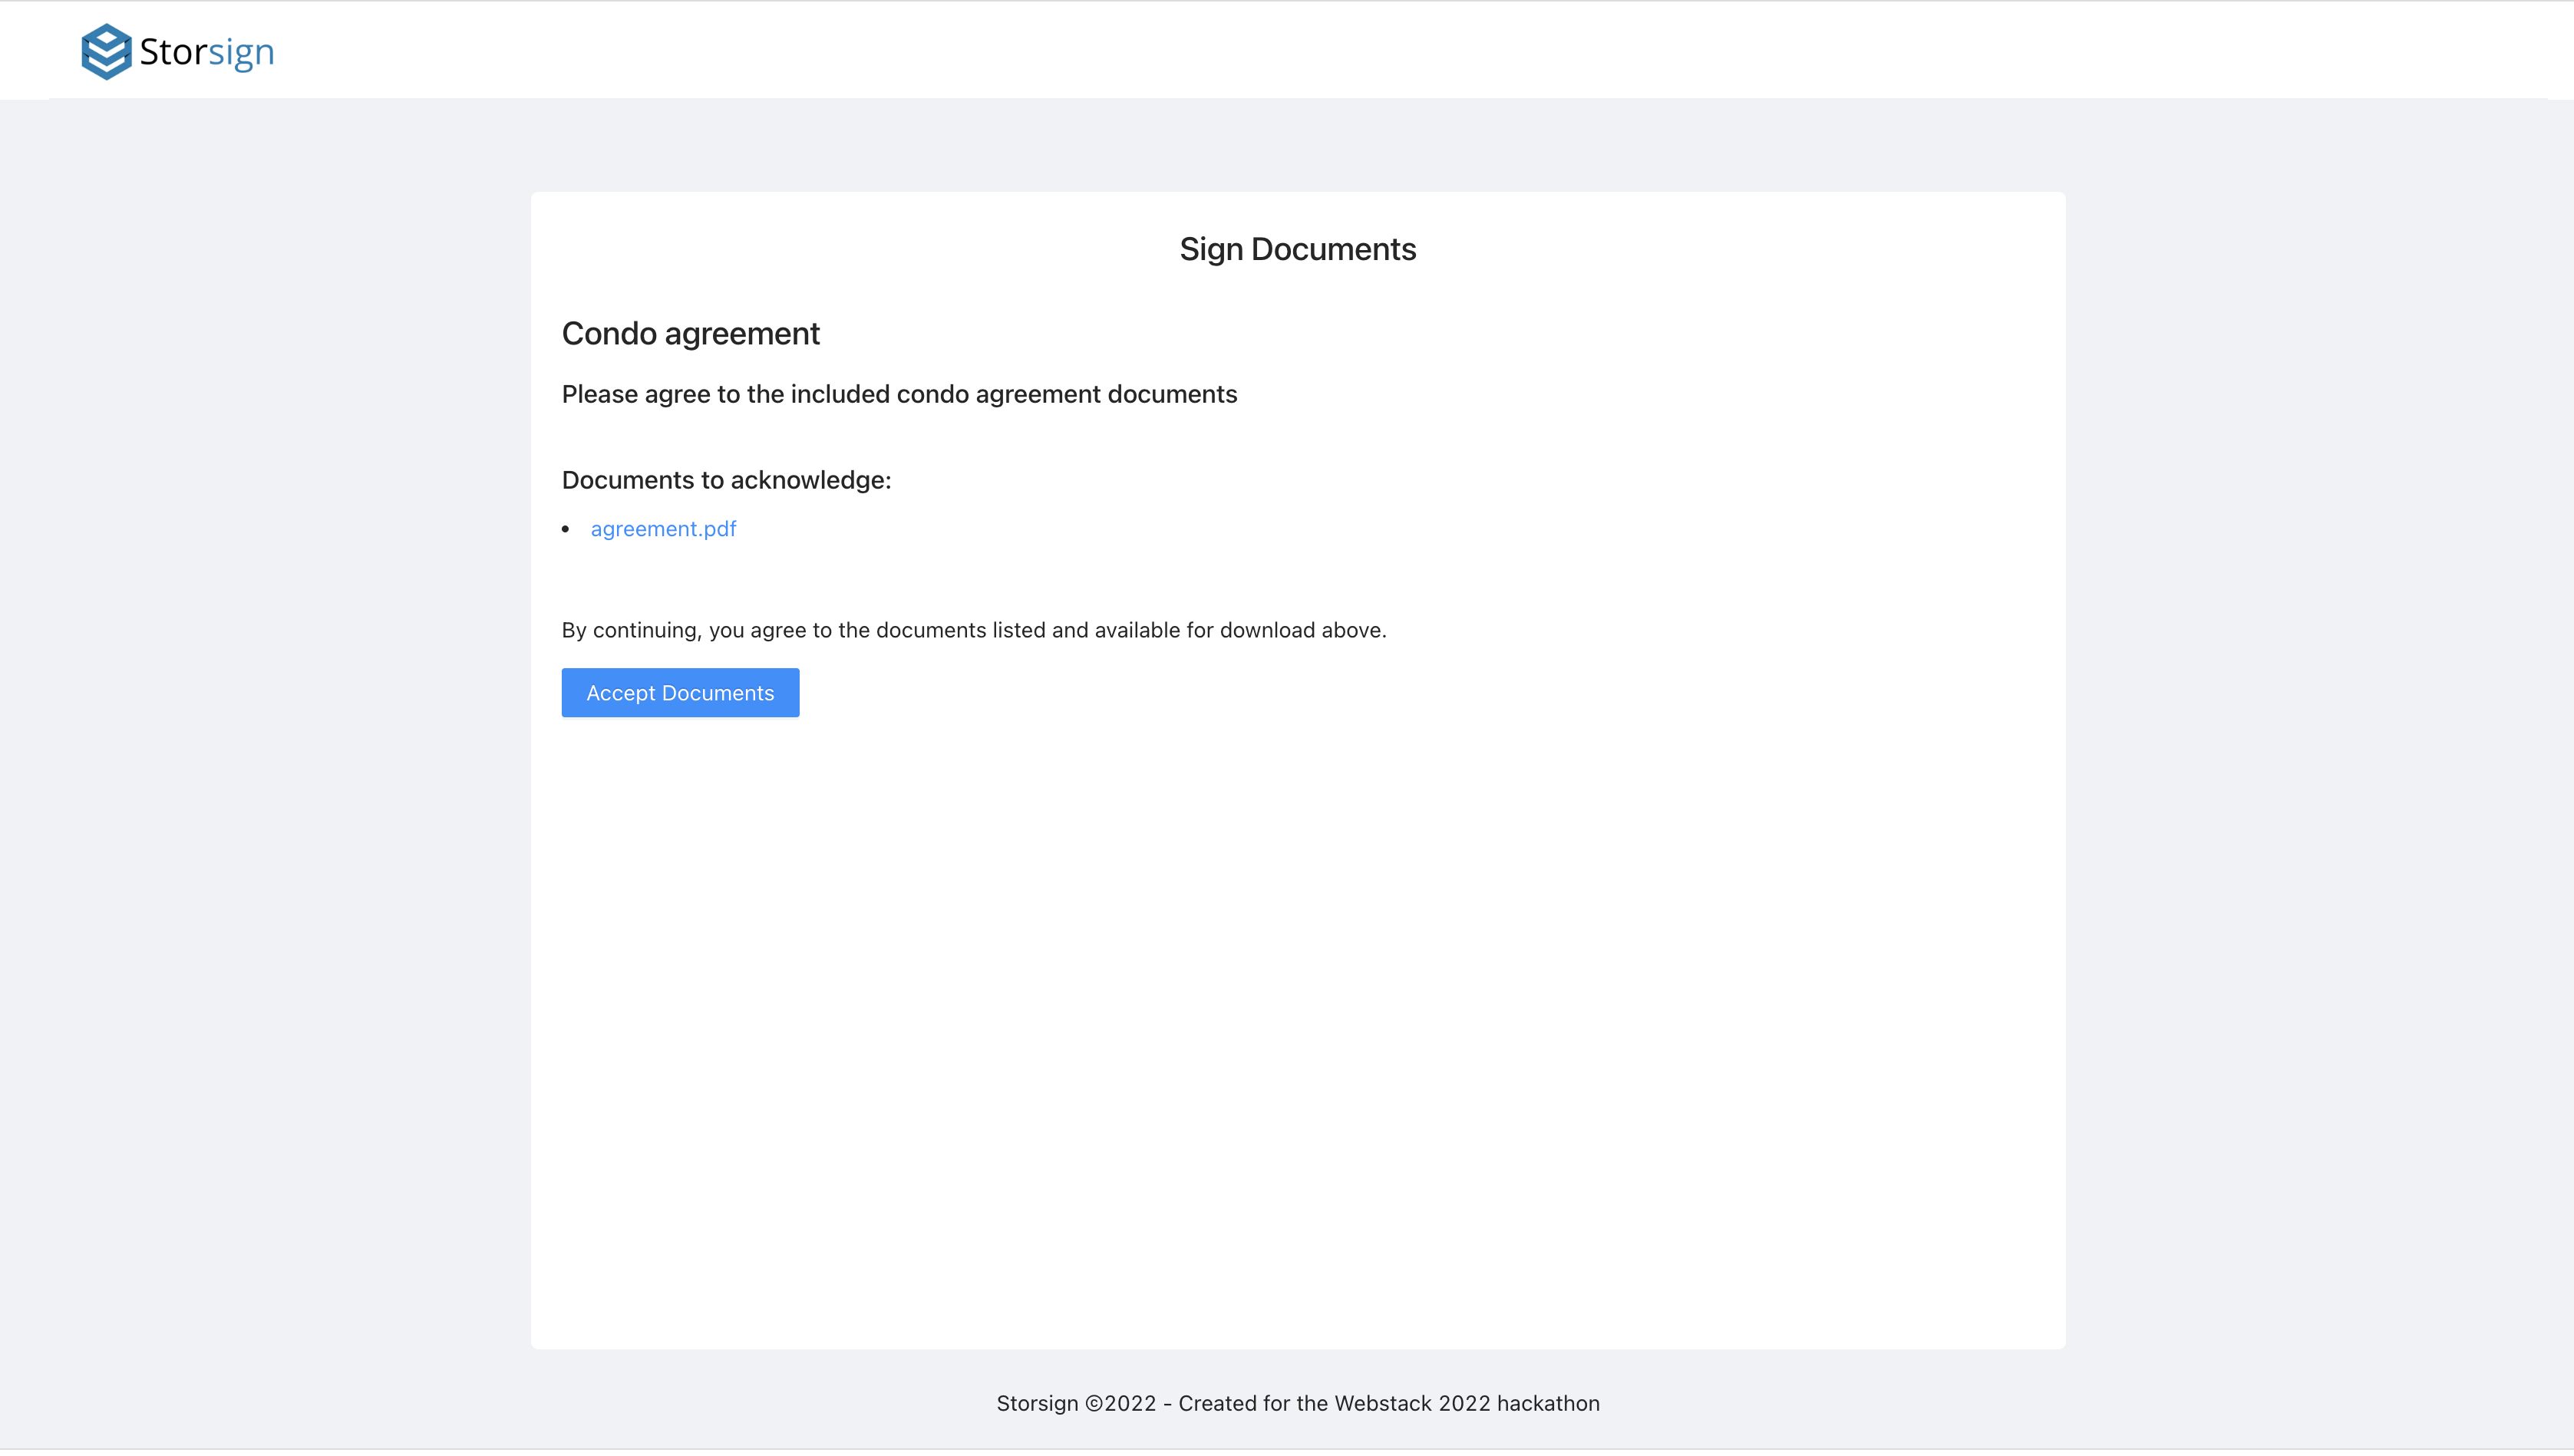Click the word 'Webstack' in the footer
Image resolution: width=2574 pixels, height=1456 pixels.
click(1382, 1403)
